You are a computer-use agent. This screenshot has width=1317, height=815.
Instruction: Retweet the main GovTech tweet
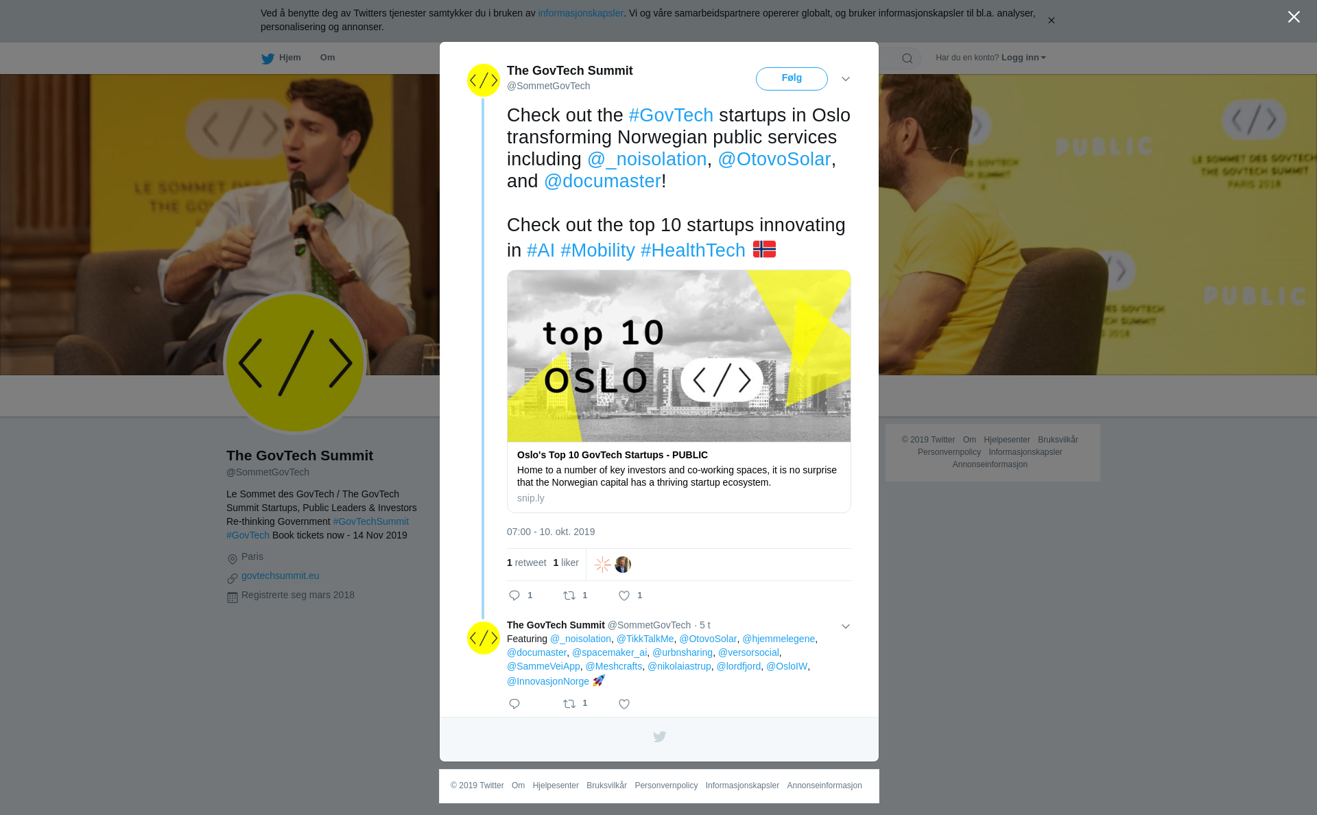pyautogui.click(x=569, y=595)
